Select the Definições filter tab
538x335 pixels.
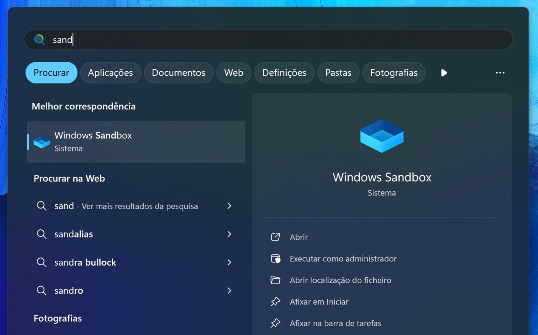pos(284,73)
